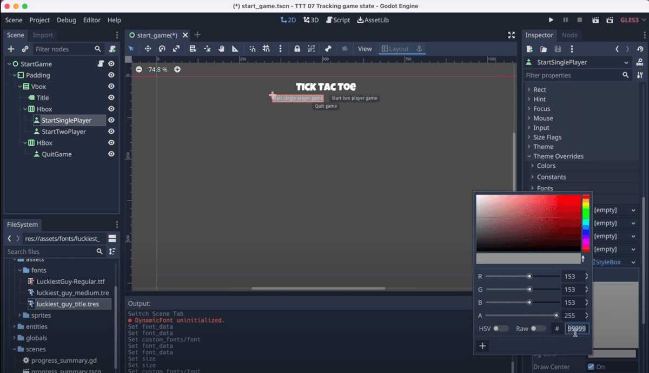
Task: Switch to the Node tab
Action: 570,35
